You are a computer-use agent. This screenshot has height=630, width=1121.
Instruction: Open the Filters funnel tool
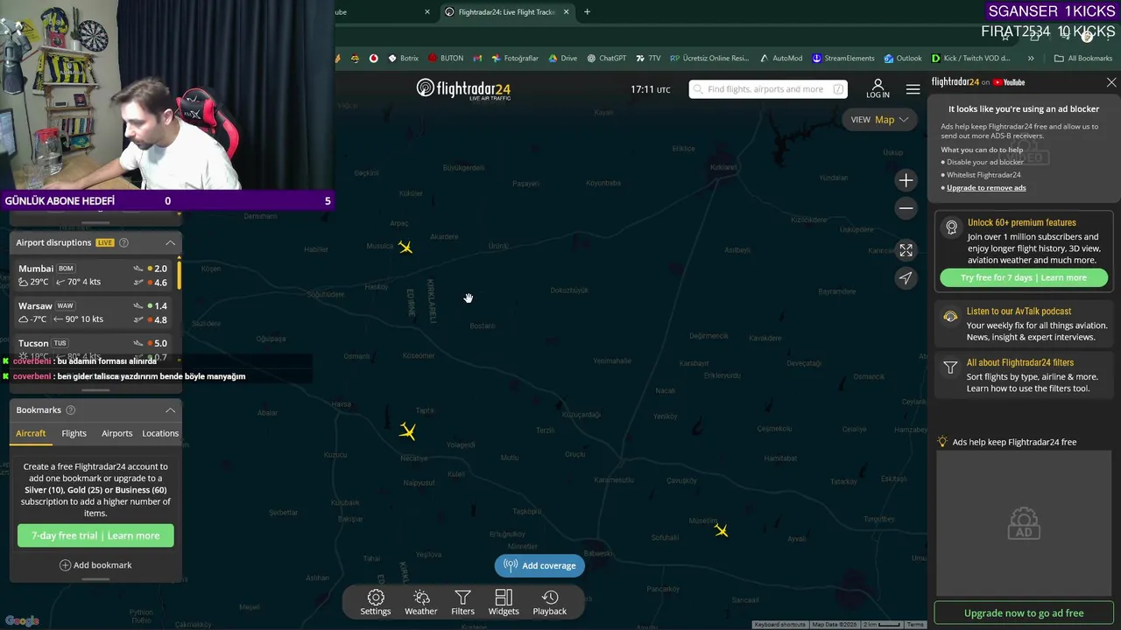pyautogui.click(x=462, y=602)
